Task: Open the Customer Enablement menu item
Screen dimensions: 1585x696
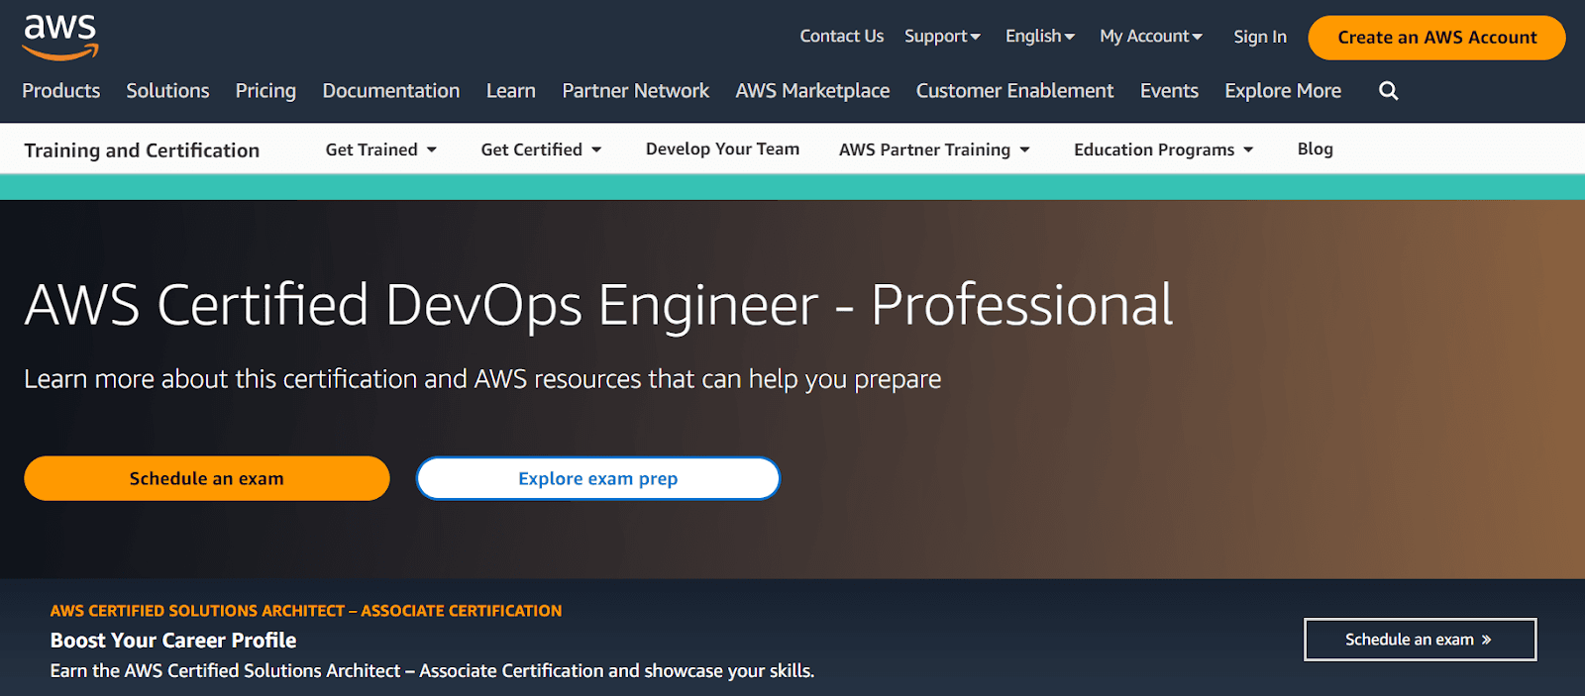Action: (x=1015, y=91)
